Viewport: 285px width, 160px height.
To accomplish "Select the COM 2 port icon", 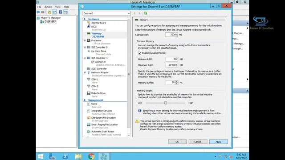I will pos(89,86).
